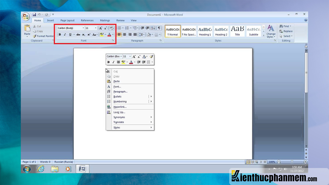The height and width of the screenshot is (185, 329).
Task: Click the Office button orb
Action: [x=26, y=17]
